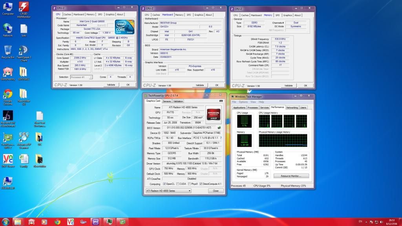Open the Network desktop icon
Screen dimensions: 402x226
8,30
